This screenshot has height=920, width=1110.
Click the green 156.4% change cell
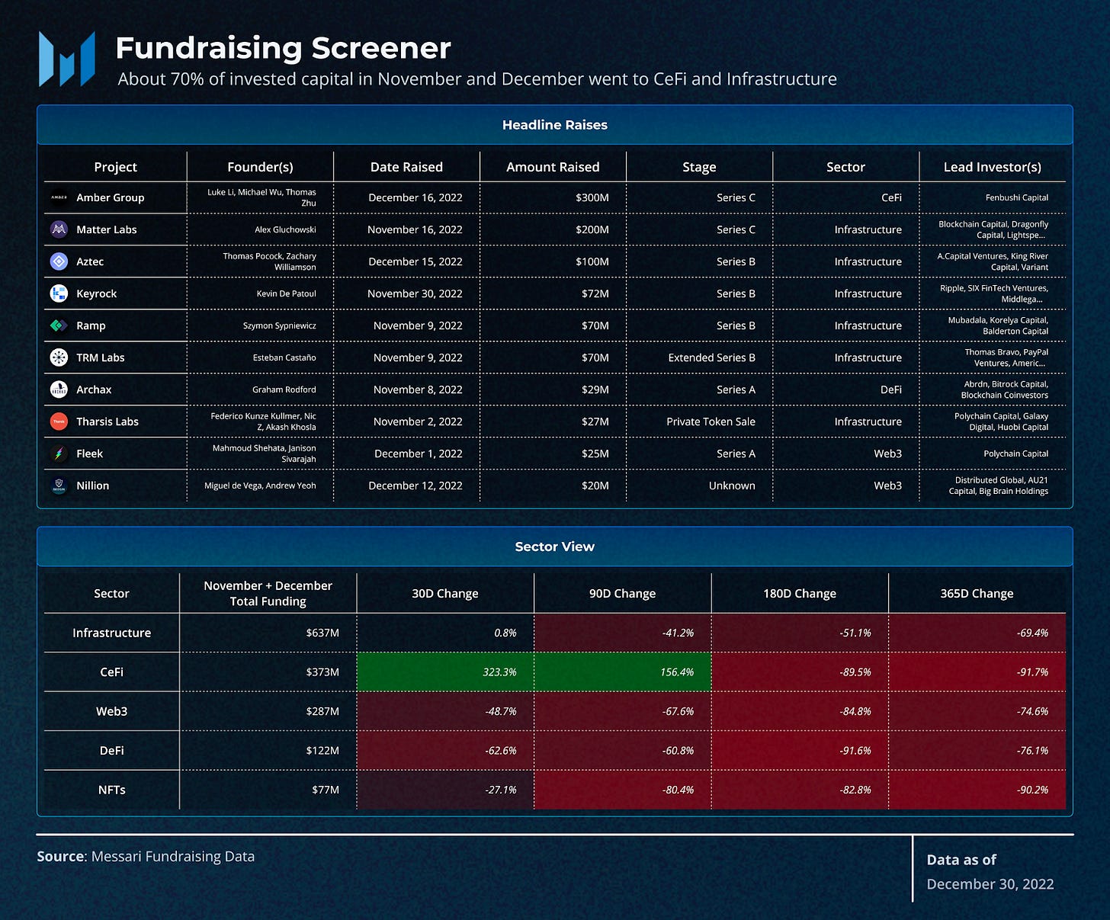click(623, 672)
